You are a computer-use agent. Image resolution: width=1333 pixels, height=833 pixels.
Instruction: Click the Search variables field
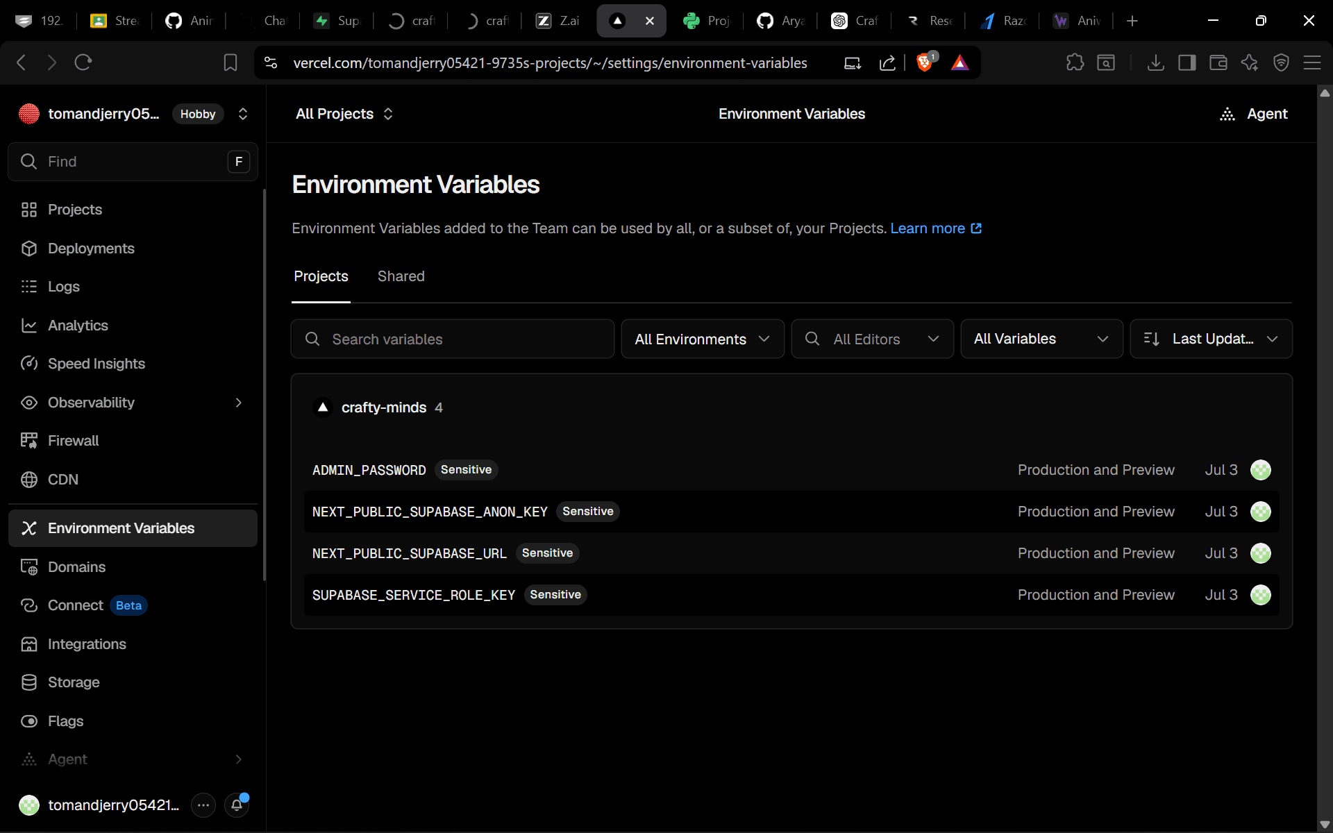pyautogui.click(x=453, y=339)
